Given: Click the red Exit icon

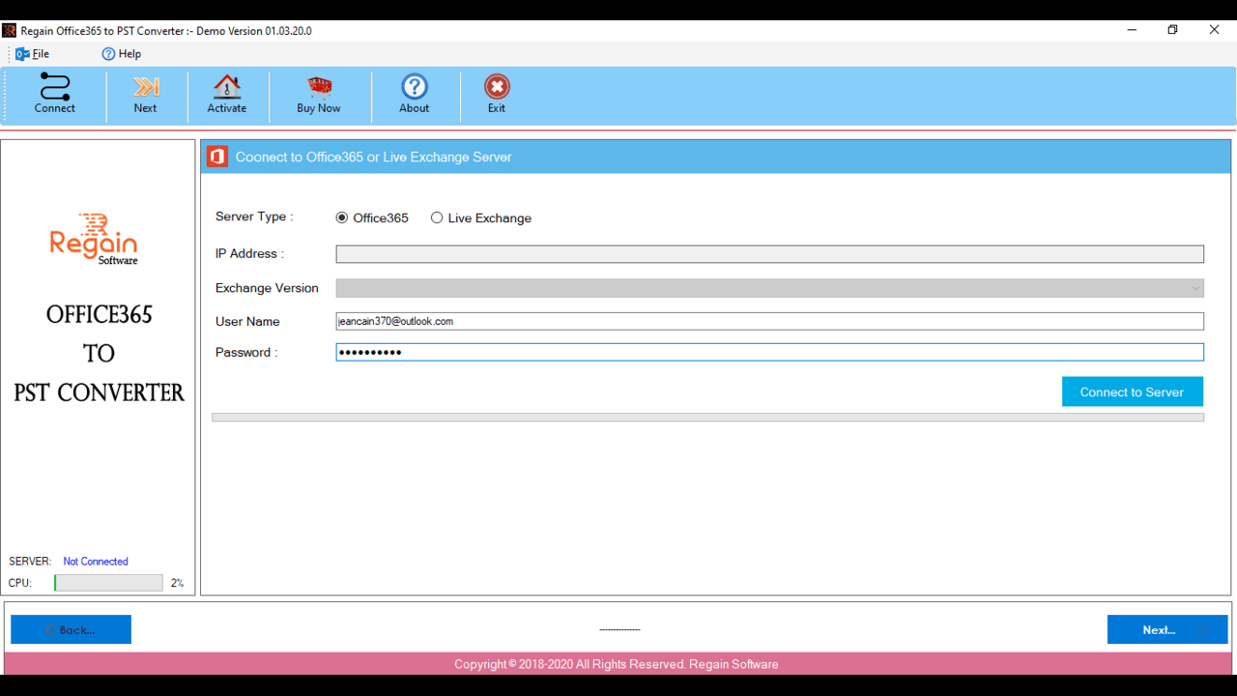Looking at the screenshot, I should (497, 94).
